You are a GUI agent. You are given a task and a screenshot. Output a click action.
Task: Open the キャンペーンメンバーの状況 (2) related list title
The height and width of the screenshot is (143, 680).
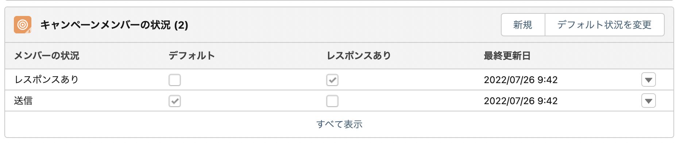(114, 25)
